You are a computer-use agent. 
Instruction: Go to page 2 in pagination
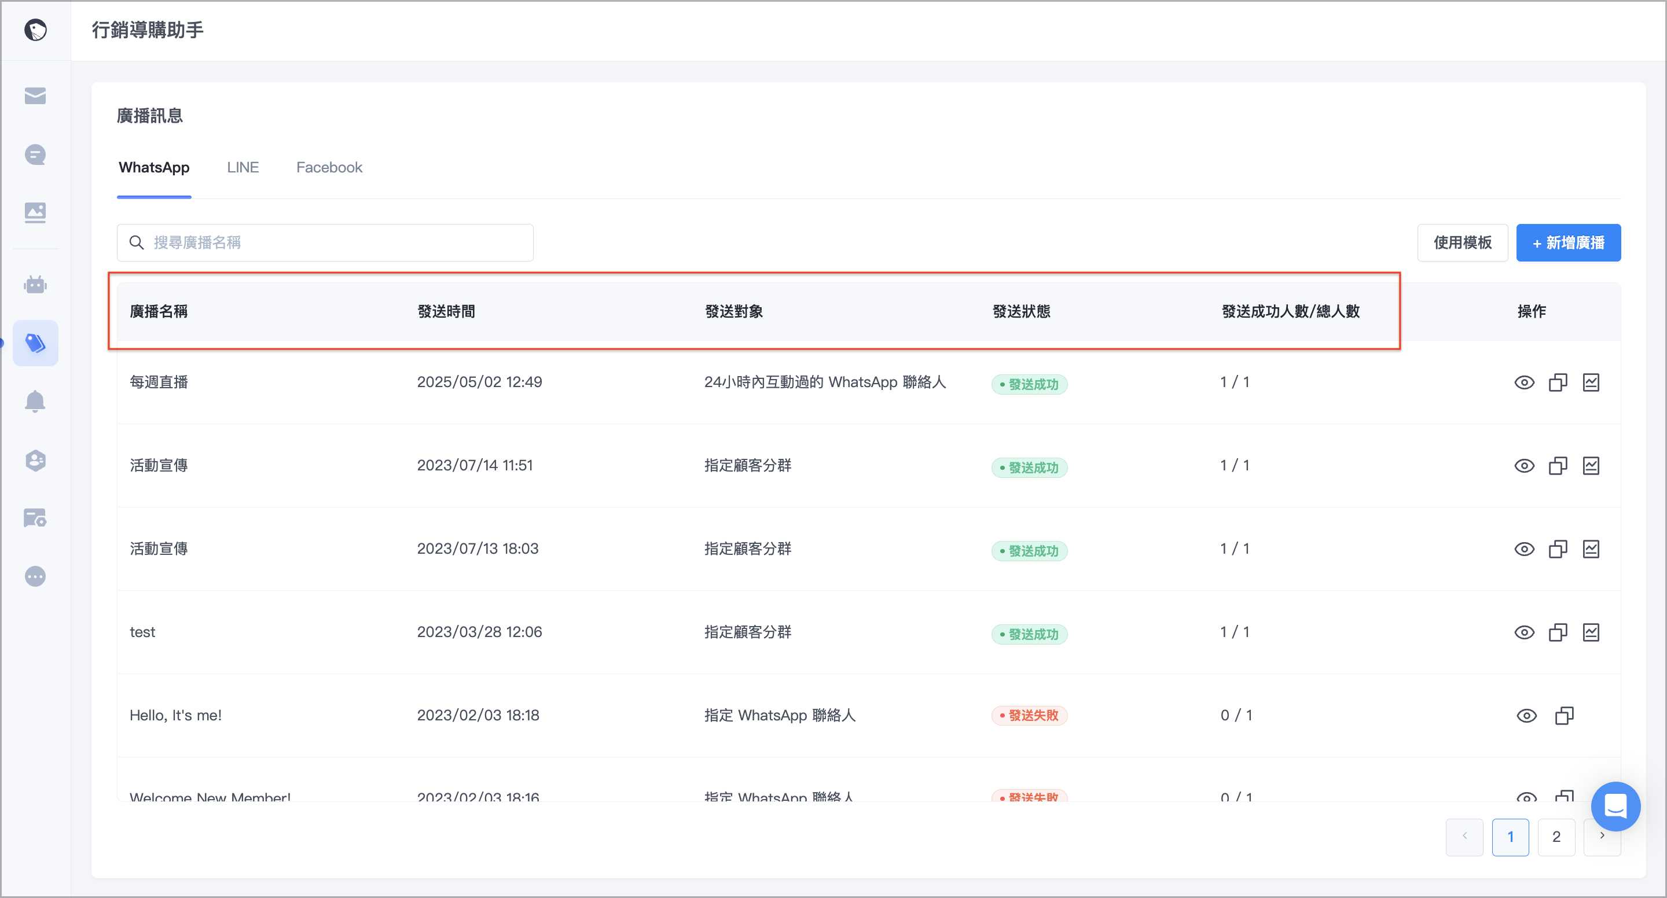click(x=1556, y=837)
